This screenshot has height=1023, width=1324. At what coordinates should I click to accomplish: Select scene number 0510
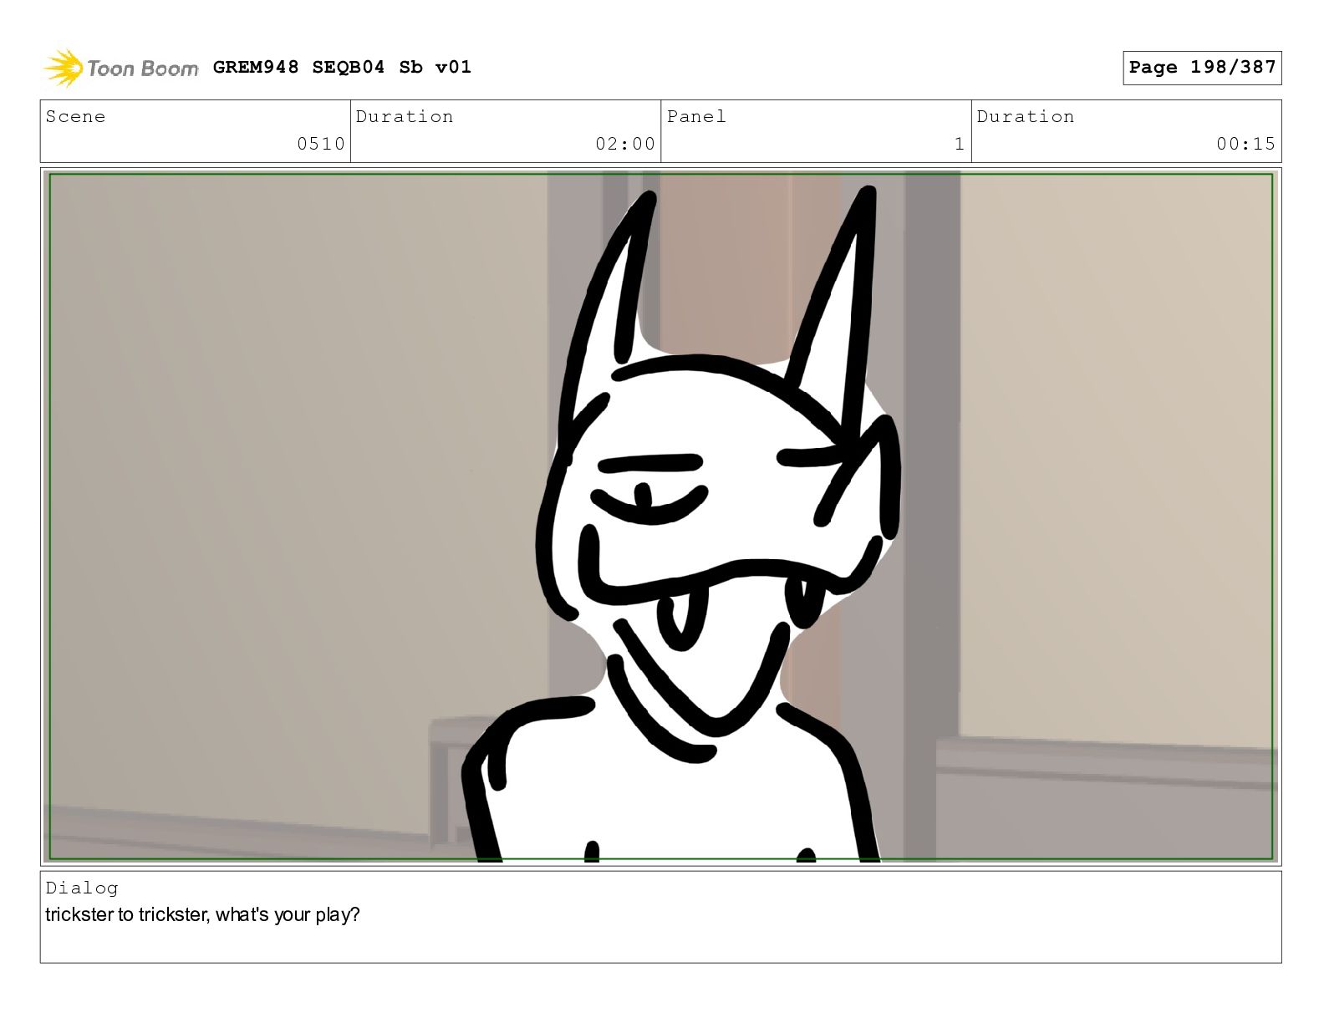pyautogui.click(x=321, y=144)
